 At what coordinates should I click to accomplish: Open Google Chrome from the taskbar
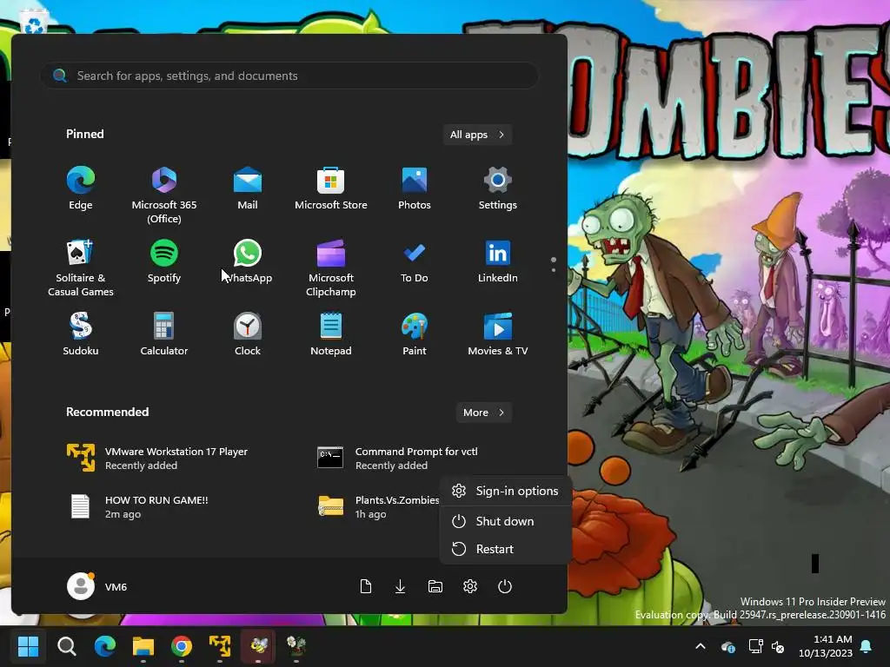click(182, 646)
